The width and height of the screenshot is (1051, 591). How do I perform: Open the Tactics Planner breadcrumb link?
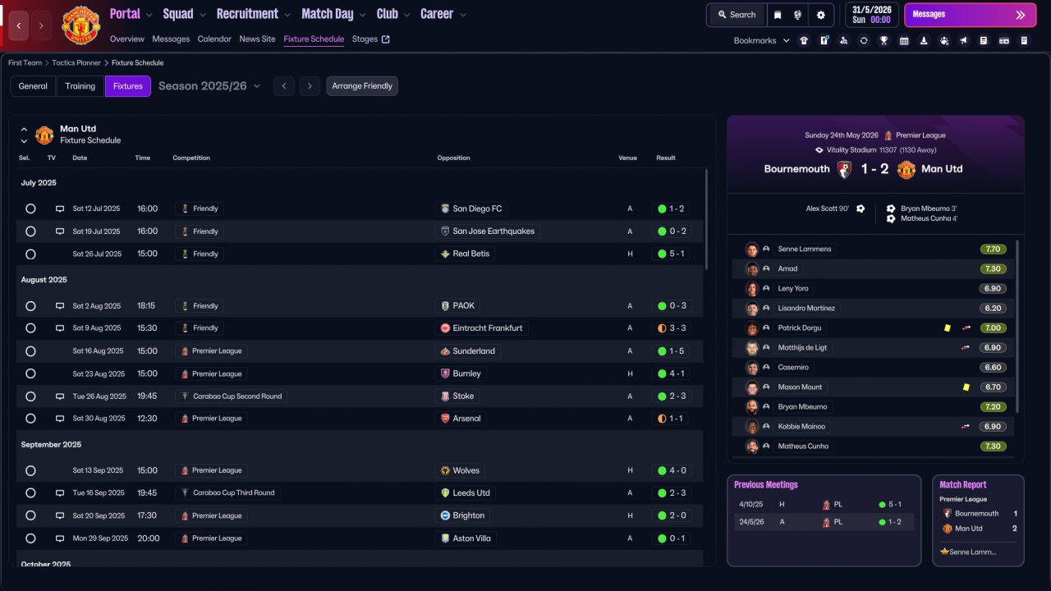coord(76,62)
